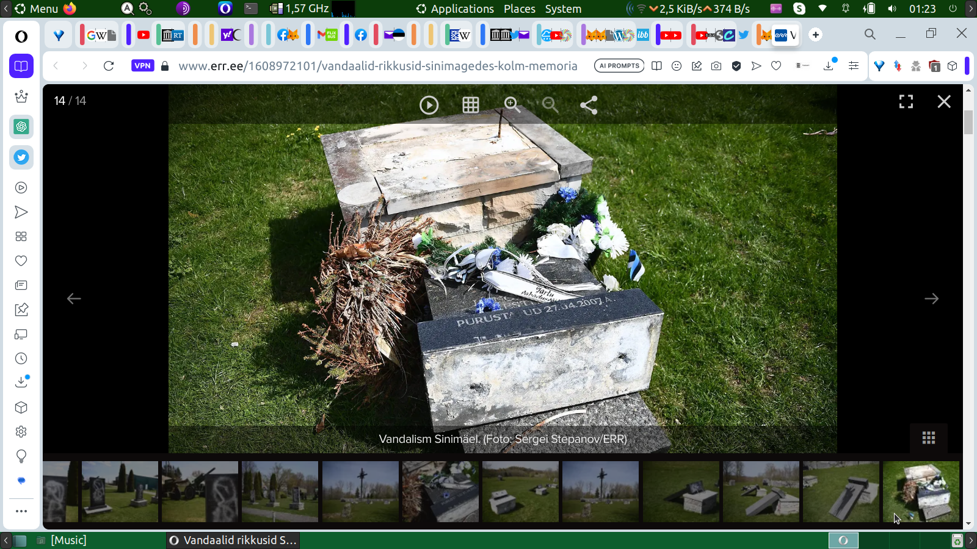Toggle the VPN badge
Viewport: 977px width, 549px height.
point(142,66)
